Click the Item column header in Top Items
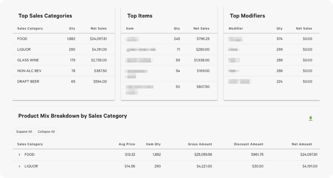This screenshot has height=178, width=333. pos(130,28)
